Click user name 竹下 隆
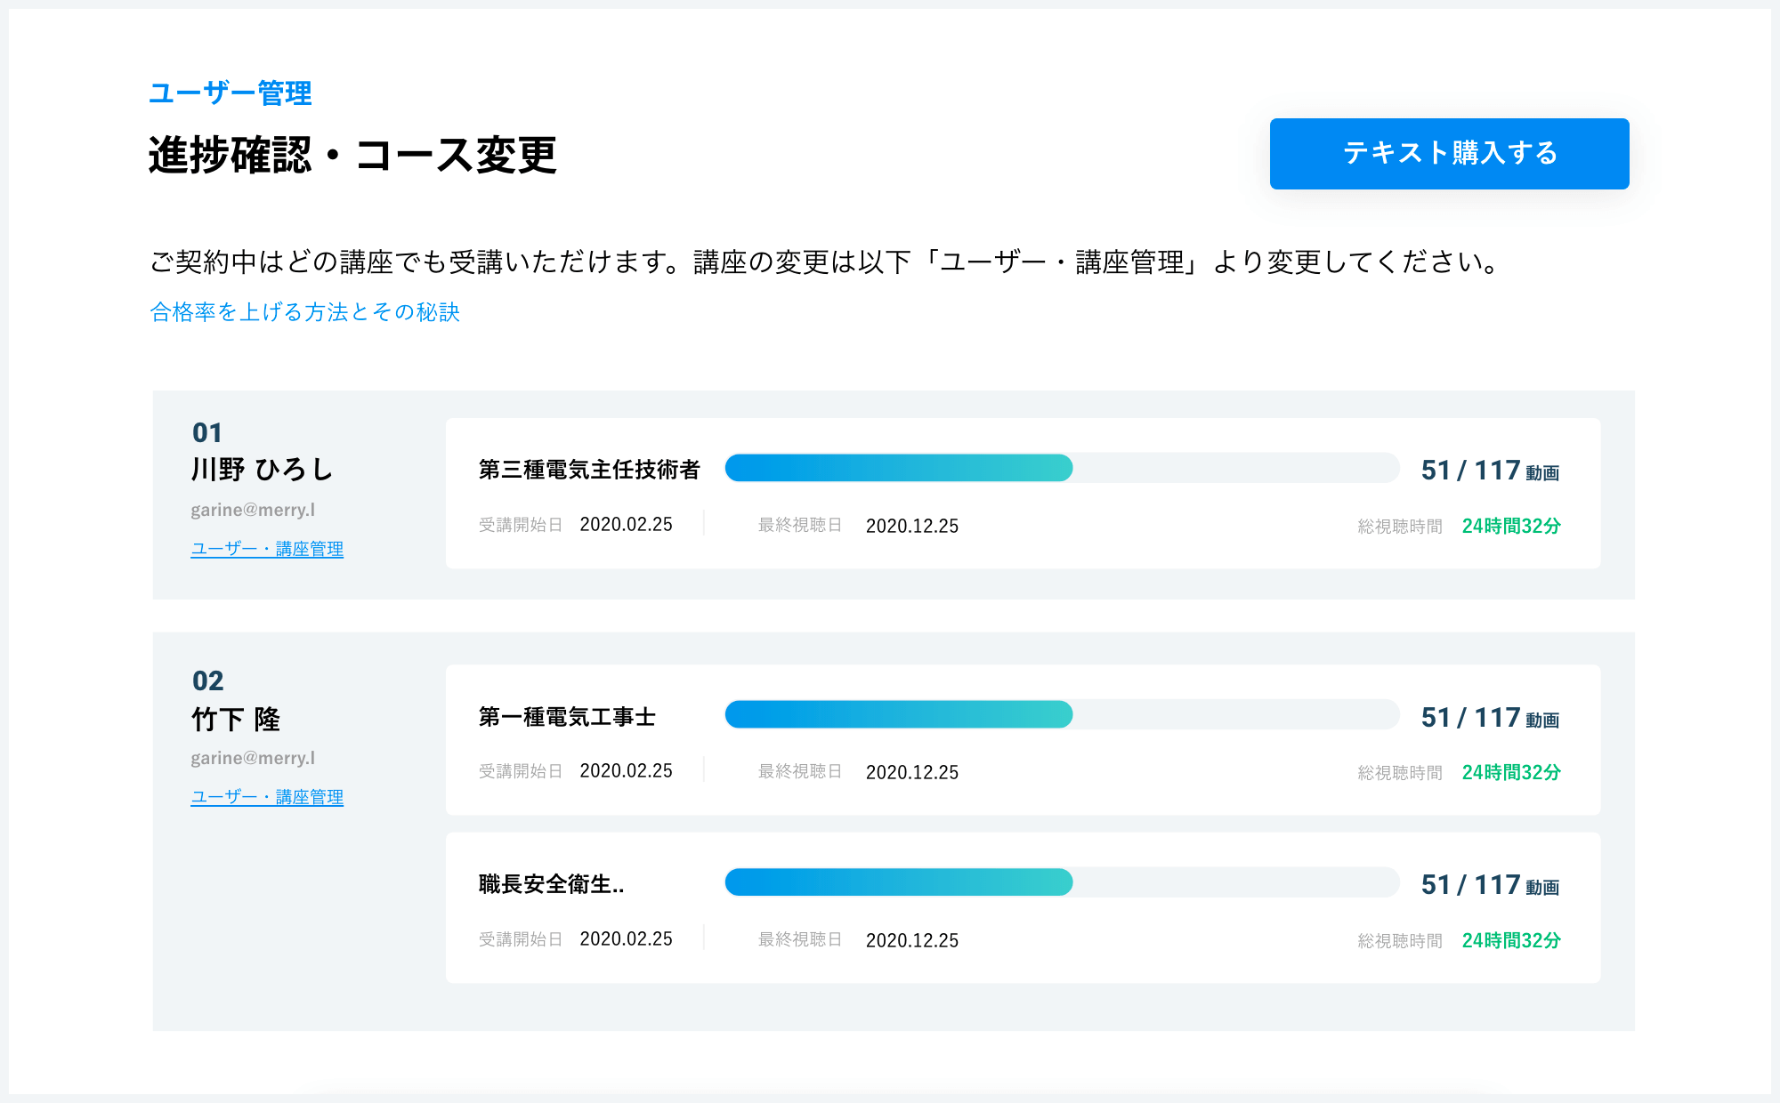The width and height of the screenshot is (1780, 1103). (x=236, y=719)
